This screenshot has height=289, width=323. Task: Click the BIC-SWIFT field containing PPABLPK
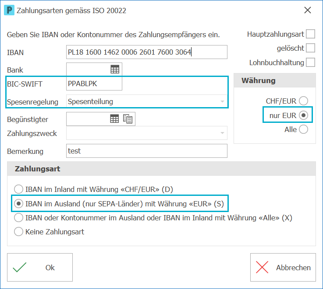pyautogui.click(x=94, y=84)
